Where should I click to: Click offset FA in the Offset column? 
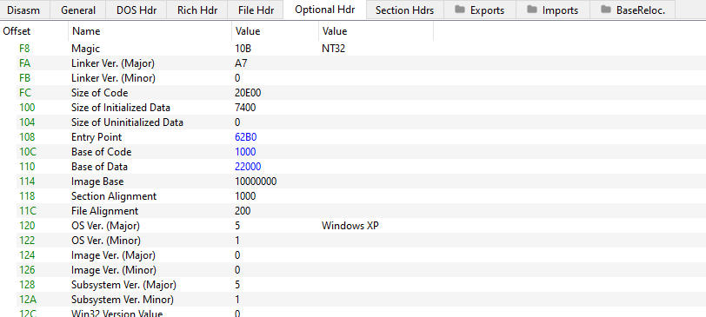(x=24, y=63)
